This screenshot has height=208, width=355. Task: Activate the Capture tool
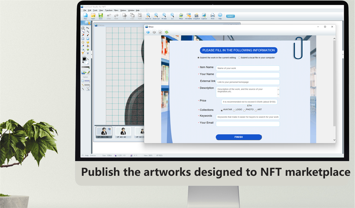point(204,16)
